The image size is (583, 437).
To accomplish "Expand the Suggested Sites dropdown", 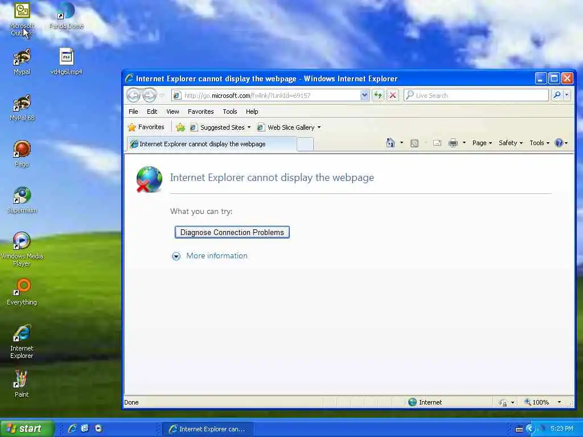I will click(249, 127).
